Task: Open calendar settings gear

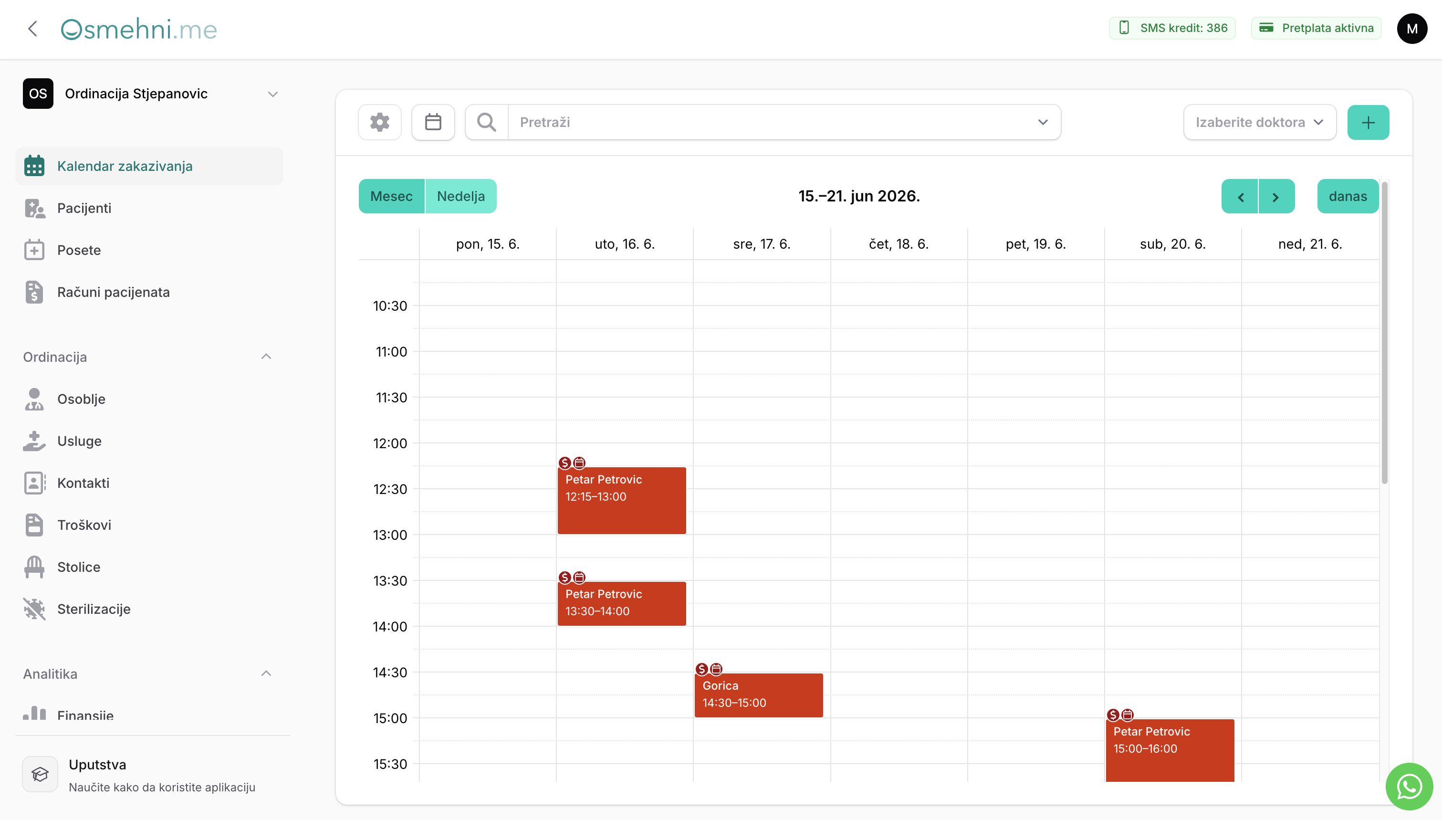Action: [x=379, y=122]
